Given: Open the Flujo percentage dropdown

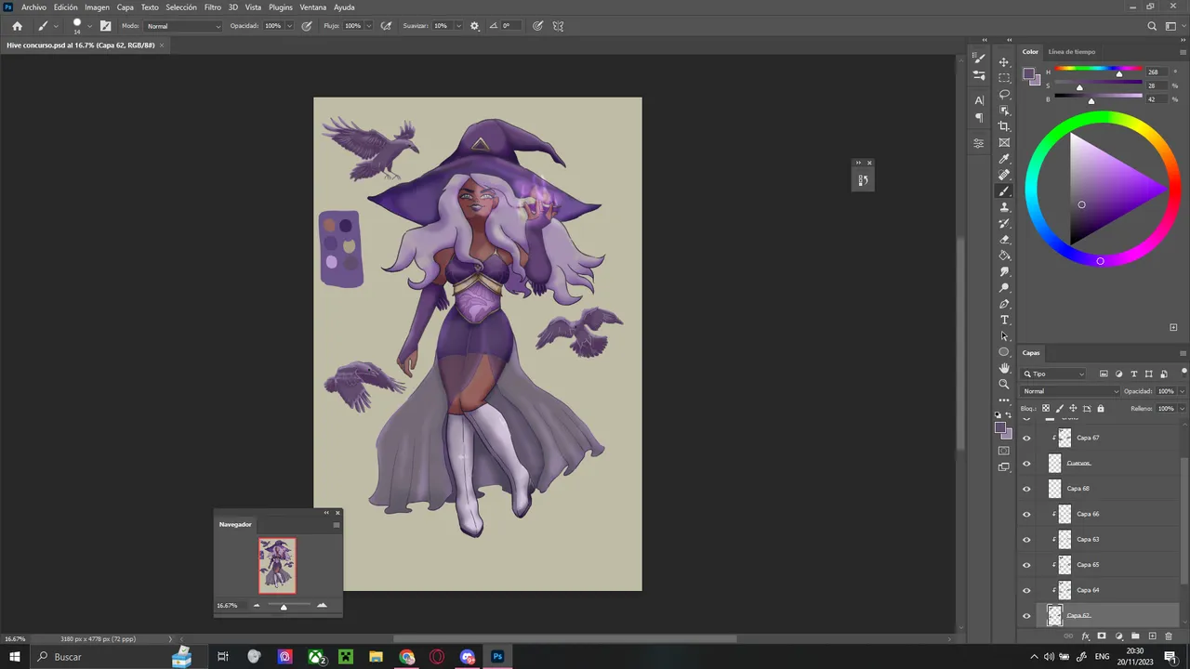Looking at the screenshot, I should [369, 26].
